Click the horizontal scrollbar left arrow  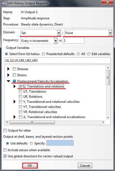7,122
